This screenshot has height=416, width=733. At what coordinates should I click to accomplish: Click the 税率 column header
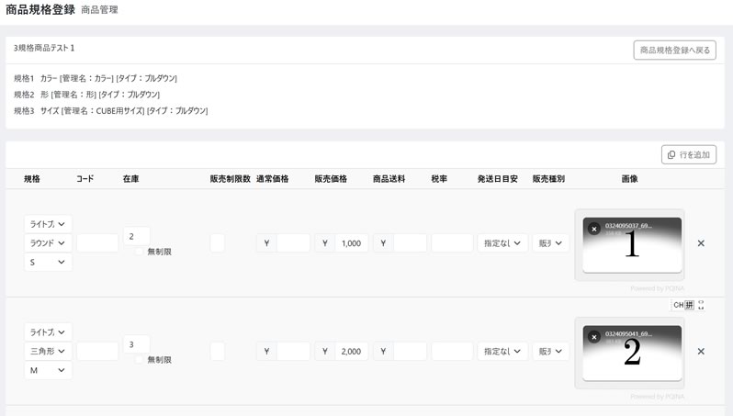tap(439, 178)
